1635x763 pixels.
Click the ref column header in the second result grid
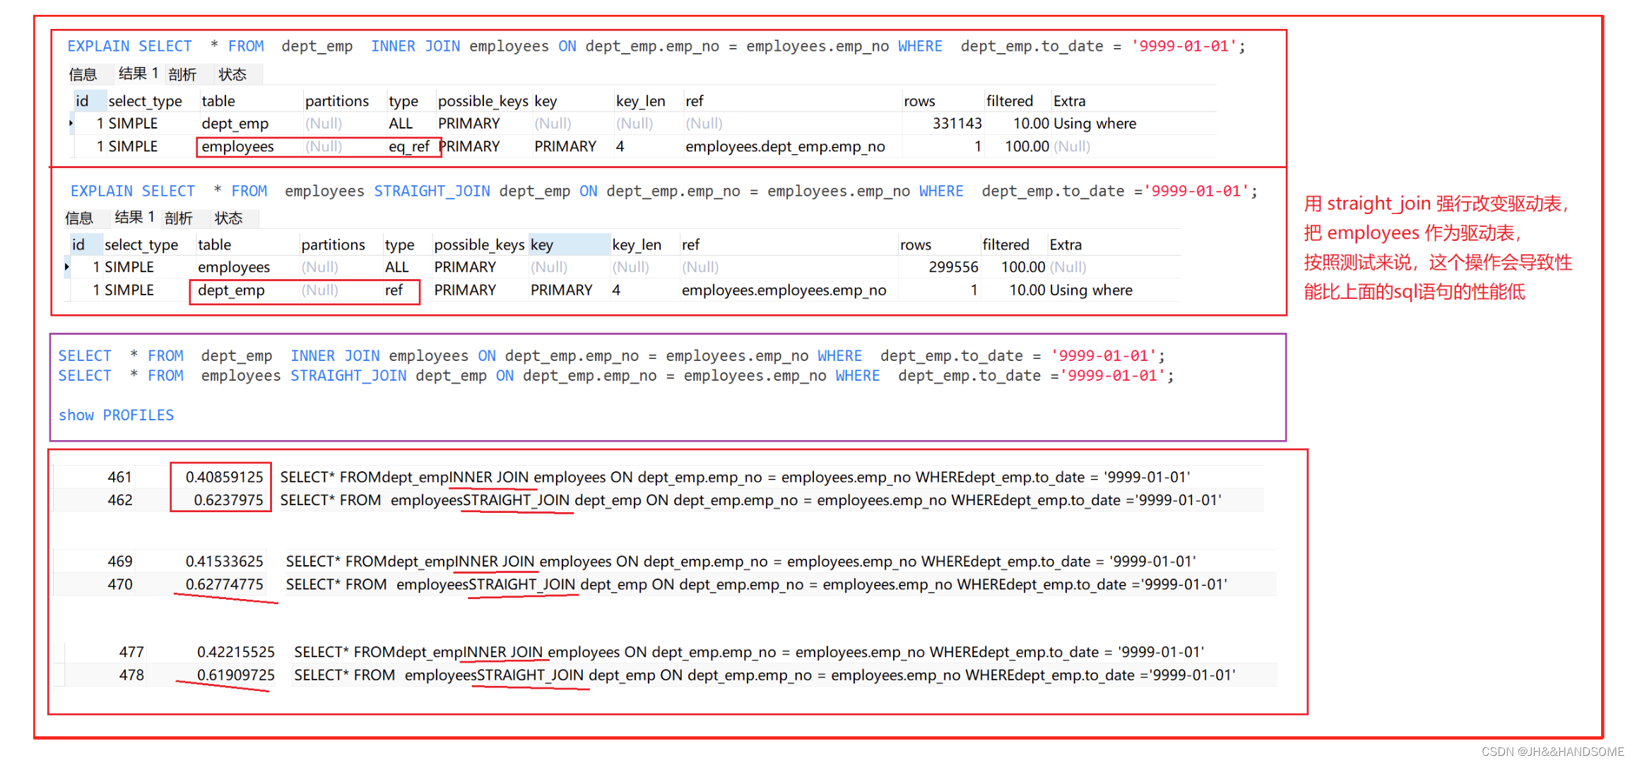690,244
